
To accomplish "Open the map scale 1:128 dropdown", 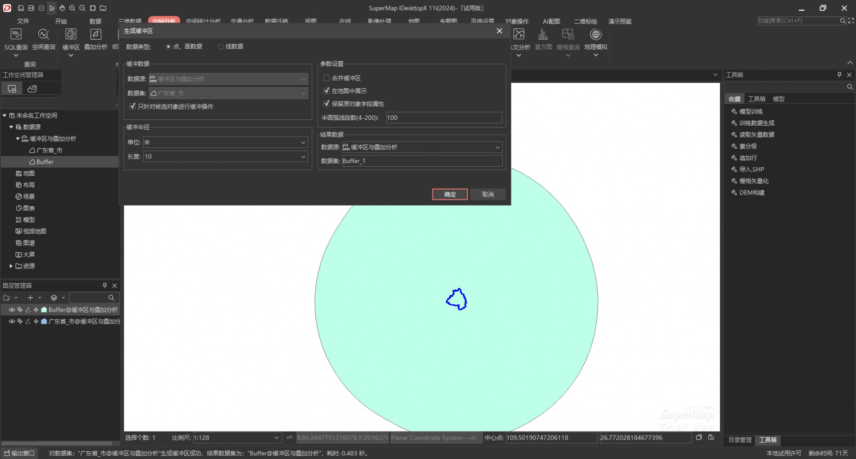I will pyautogui.click(x=276, y=438).
